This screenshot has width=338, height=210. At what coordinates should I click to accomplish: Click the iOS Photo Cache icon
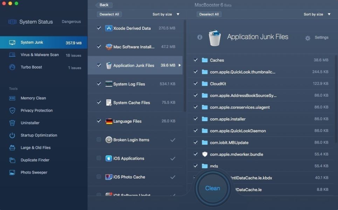[109, 177]
